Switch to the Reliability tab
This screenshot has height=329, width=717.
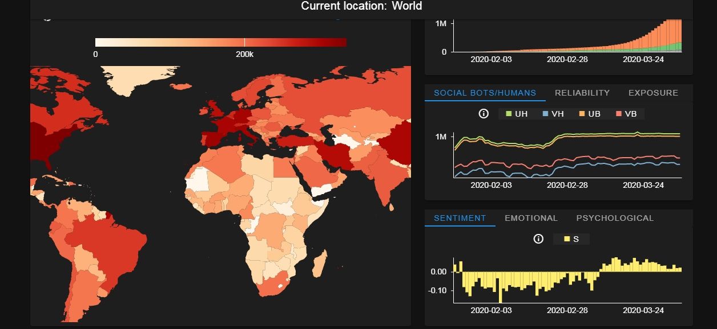[x=582, y=93]
